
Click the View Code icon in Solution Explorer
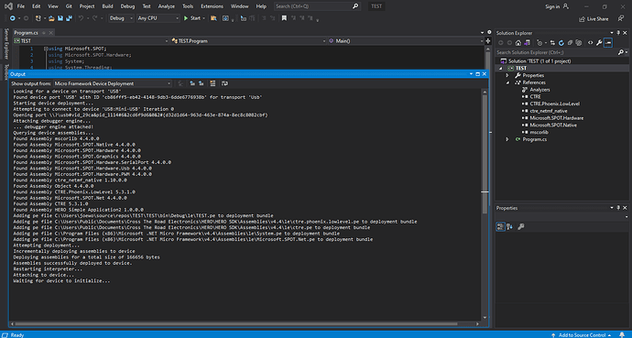(591, 43)
